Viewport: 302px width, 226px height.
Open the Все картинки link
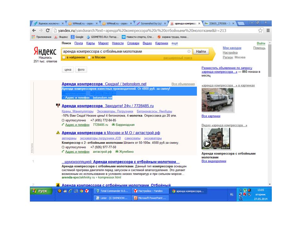[x=211, y=116]
